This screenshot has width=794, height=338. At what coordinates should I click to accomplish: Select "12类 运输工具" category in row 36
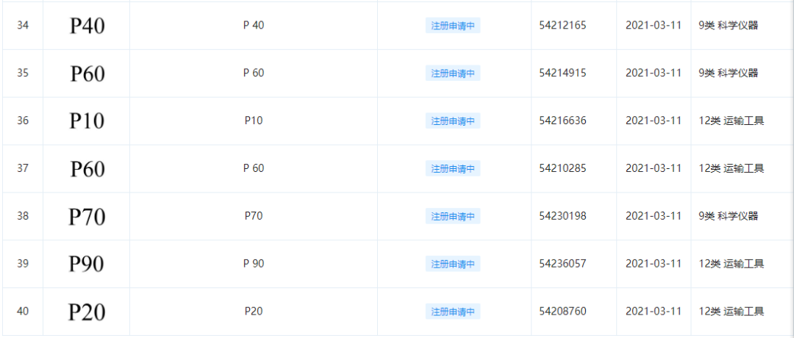[731, 121]
